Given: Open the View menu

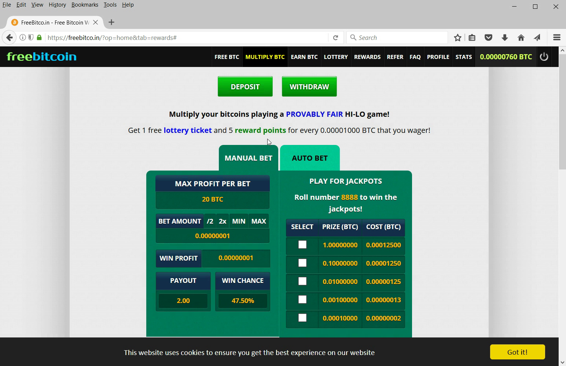Looking at the screenshot, I should click(x=37, y=5).
